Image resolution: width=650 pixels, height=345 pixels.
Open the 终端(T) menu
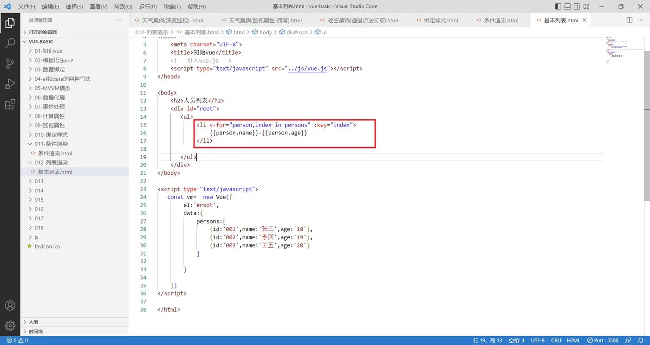tap(172, 6)
